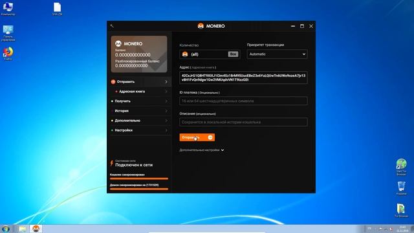Click the Кошелек синхронизирован progress bar

click(139, 179)
